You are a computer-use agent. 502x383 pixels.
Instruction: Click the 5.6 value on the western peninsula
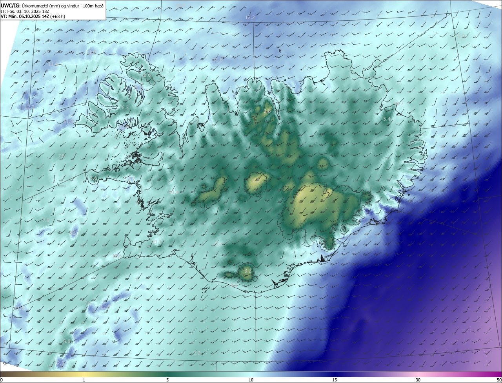94,179
